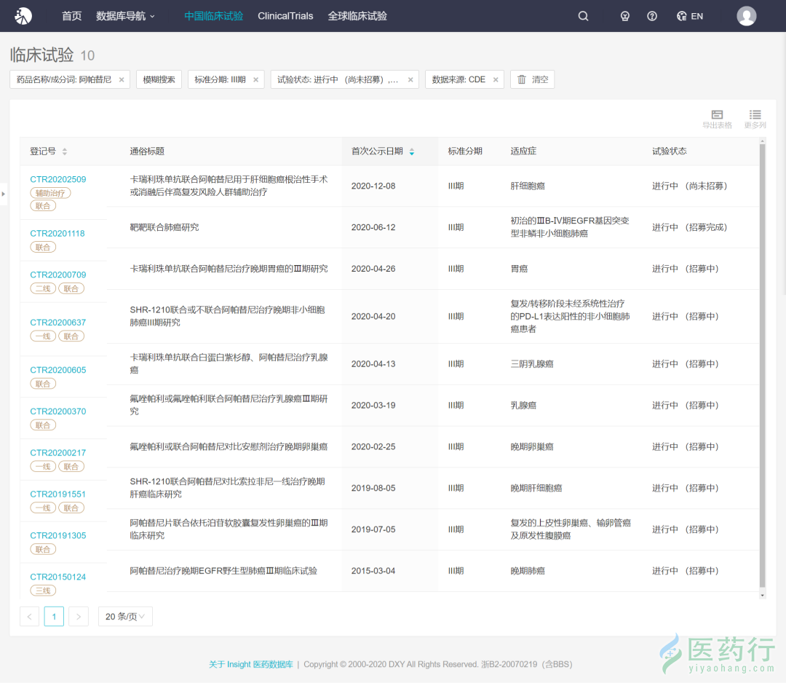Go to 首页 in navigation
The image size is (786, 683).
click(71, 16)
